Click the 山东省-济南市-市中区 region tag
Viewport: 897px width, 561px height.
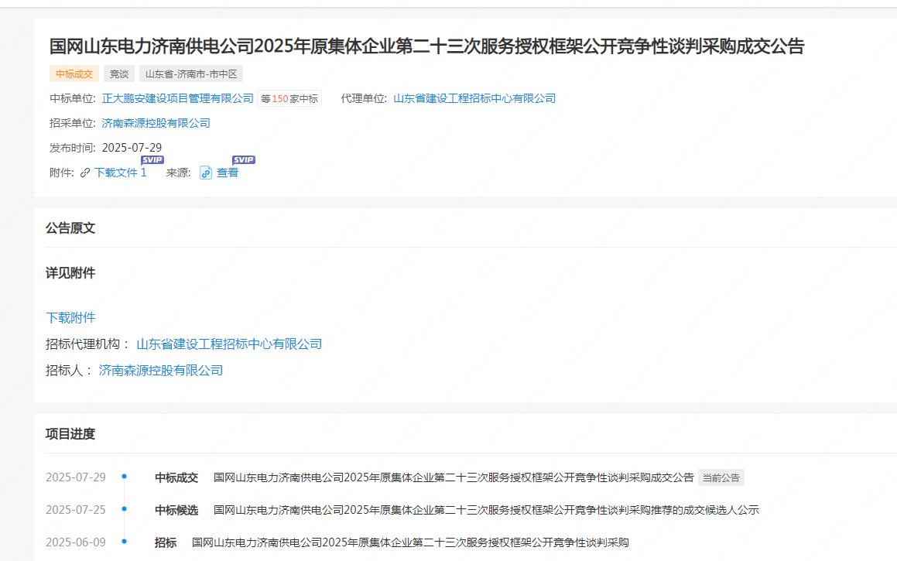coord(191,74)
